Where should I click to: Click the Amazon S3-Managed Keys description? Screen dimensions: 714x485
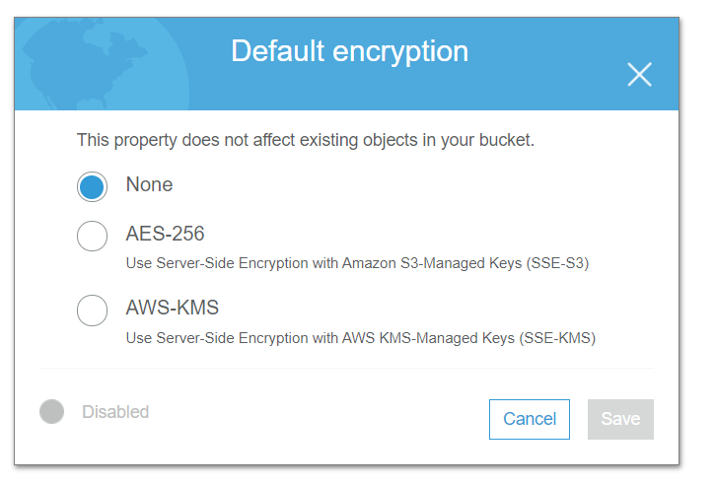pos(357,263)
